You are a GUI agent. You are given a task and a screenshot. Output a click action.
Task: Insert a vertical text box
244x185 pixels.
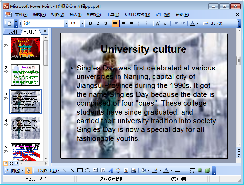pos(103,170)
